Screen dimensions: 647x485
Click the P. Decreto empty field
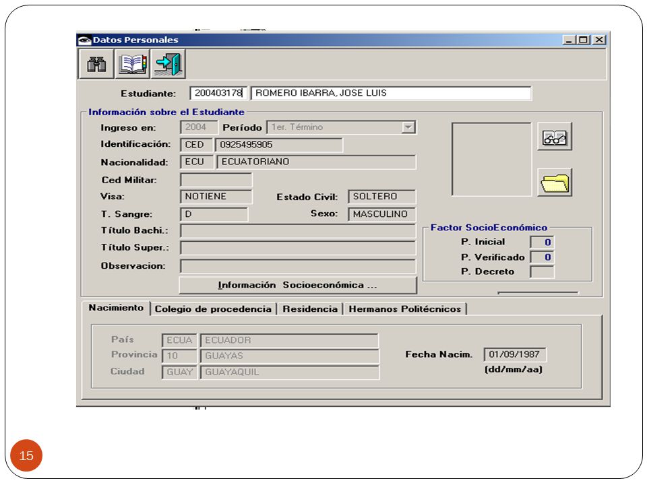point(542,271)
